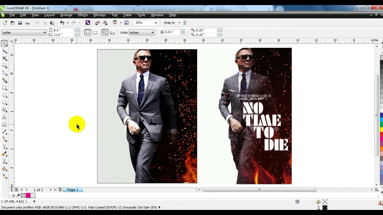Set page orientation to Portrait
The image size is (383, 215).
[x=88, y=33]
